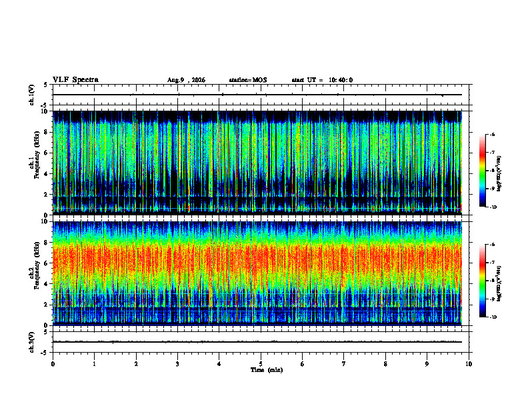Select the date text 'Aug.9 , 2026'
Image resolution: width=528 pixels, height=408 pixels.
pos(186,80)
